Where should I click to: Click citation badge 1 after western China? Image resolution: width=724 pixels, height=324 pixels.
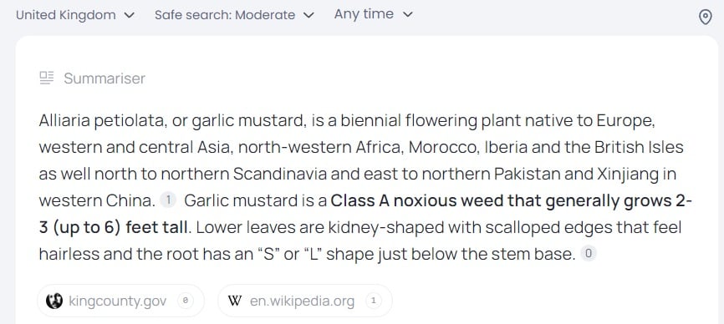coord(168,200)
